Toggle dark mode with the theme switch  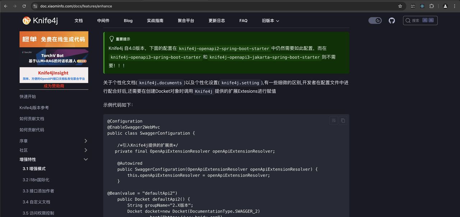pos(375,20)
